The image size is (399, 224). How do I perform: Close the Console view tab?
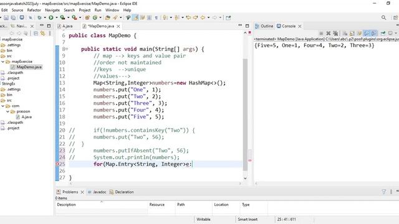tap(300, 26)
